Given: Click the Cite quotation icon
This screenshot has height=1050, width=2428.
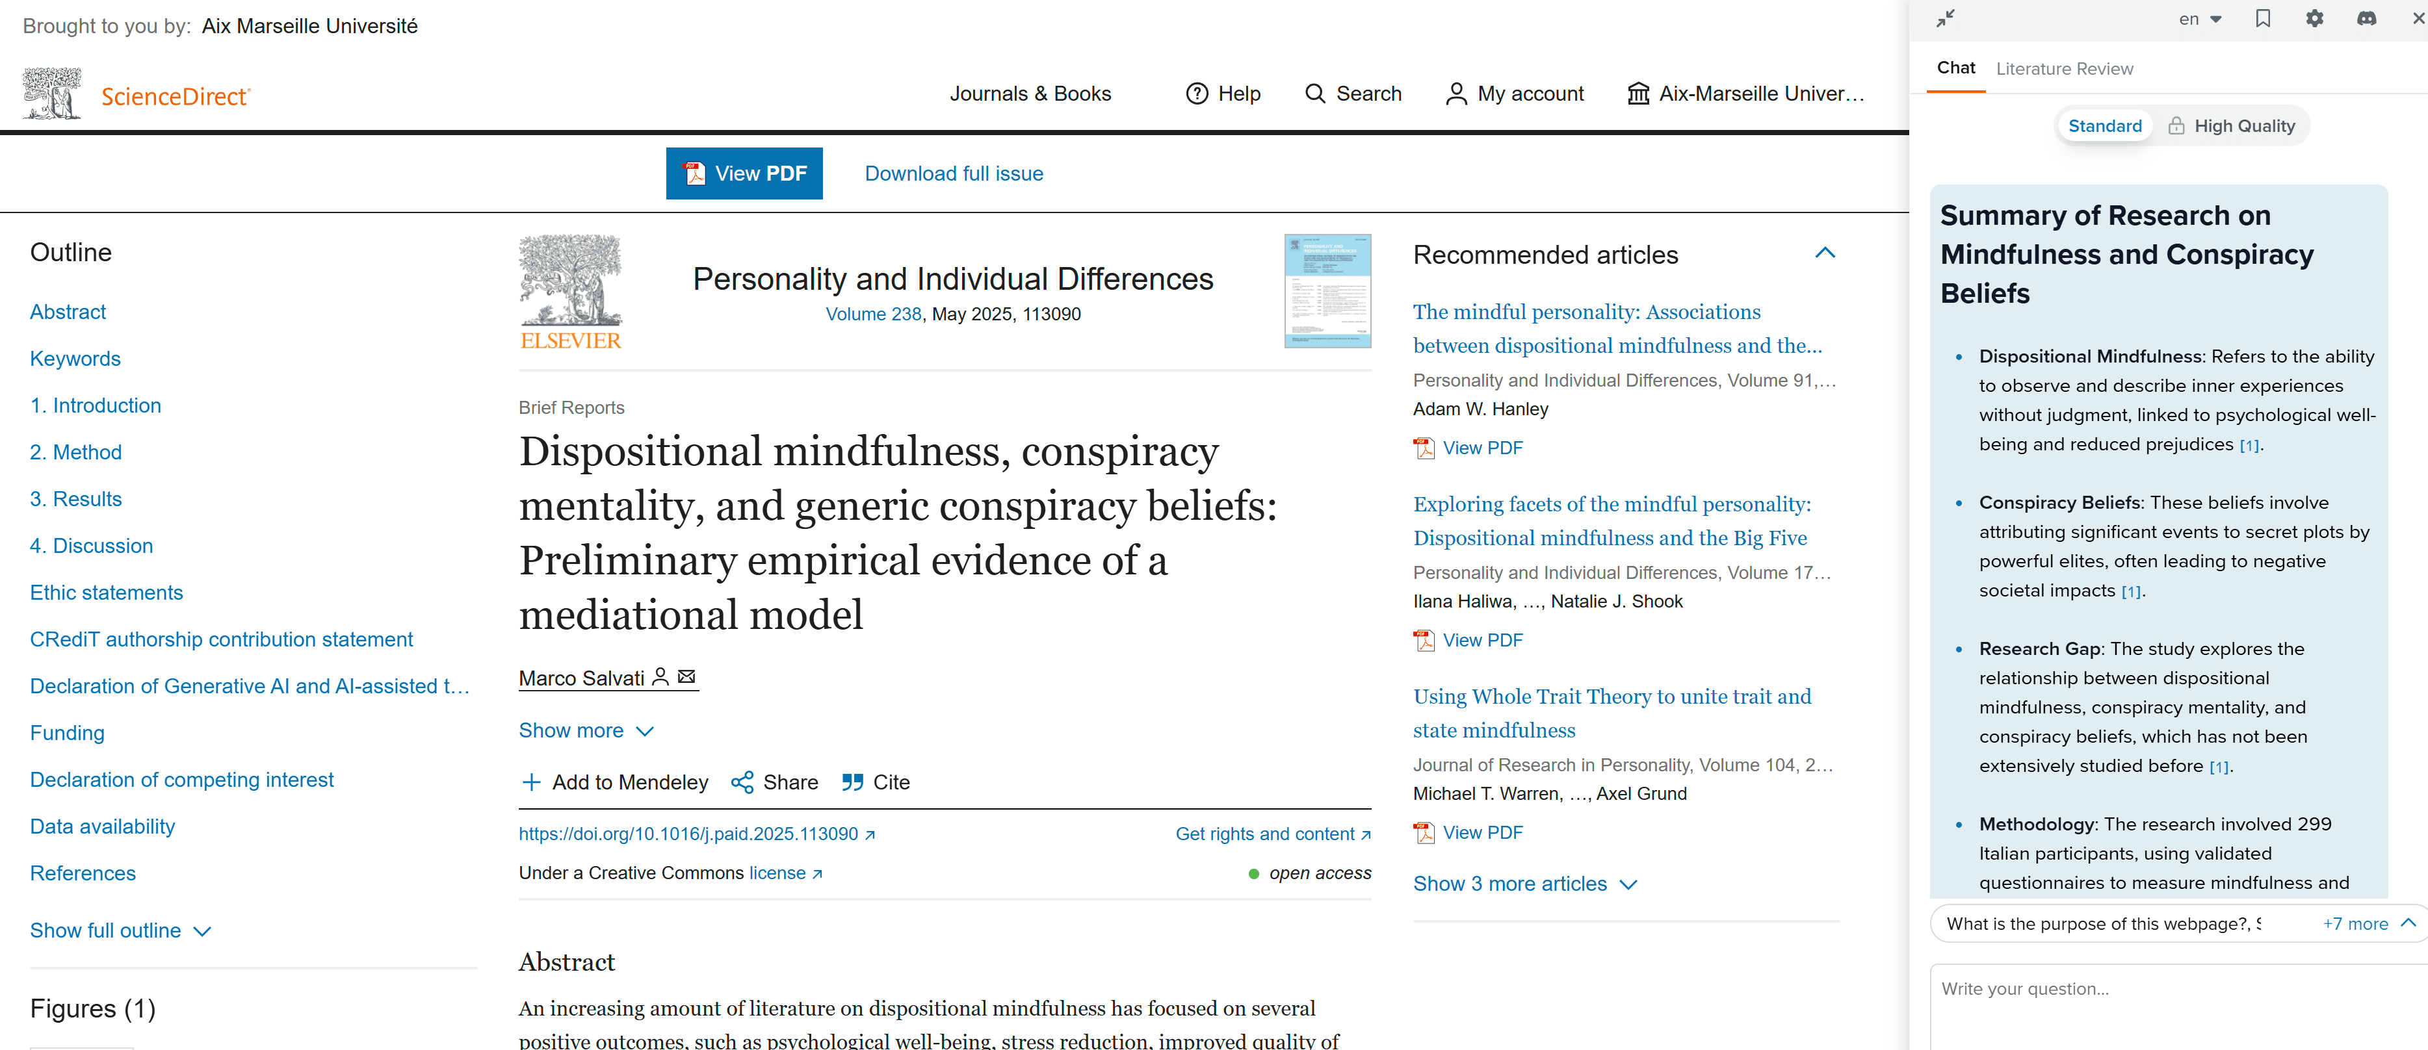Looking at the screenshot, I should coord(852,782).
